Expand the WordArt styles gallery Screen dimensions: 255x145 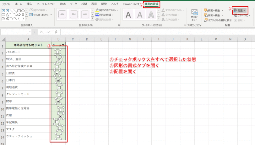[159, 19]
